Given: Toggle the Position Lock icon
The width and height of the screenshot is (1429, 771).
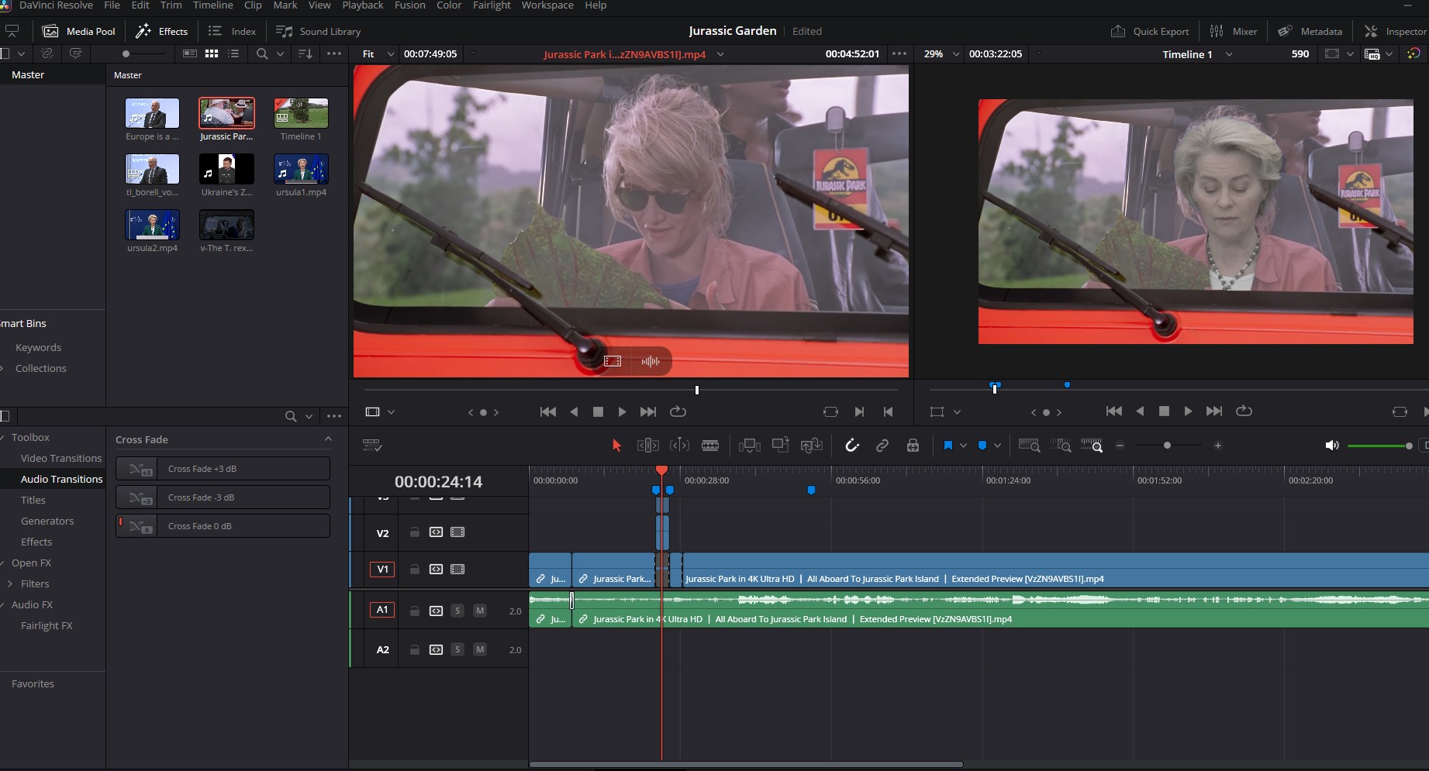Looking at the screenshot, I should point(913,446).
